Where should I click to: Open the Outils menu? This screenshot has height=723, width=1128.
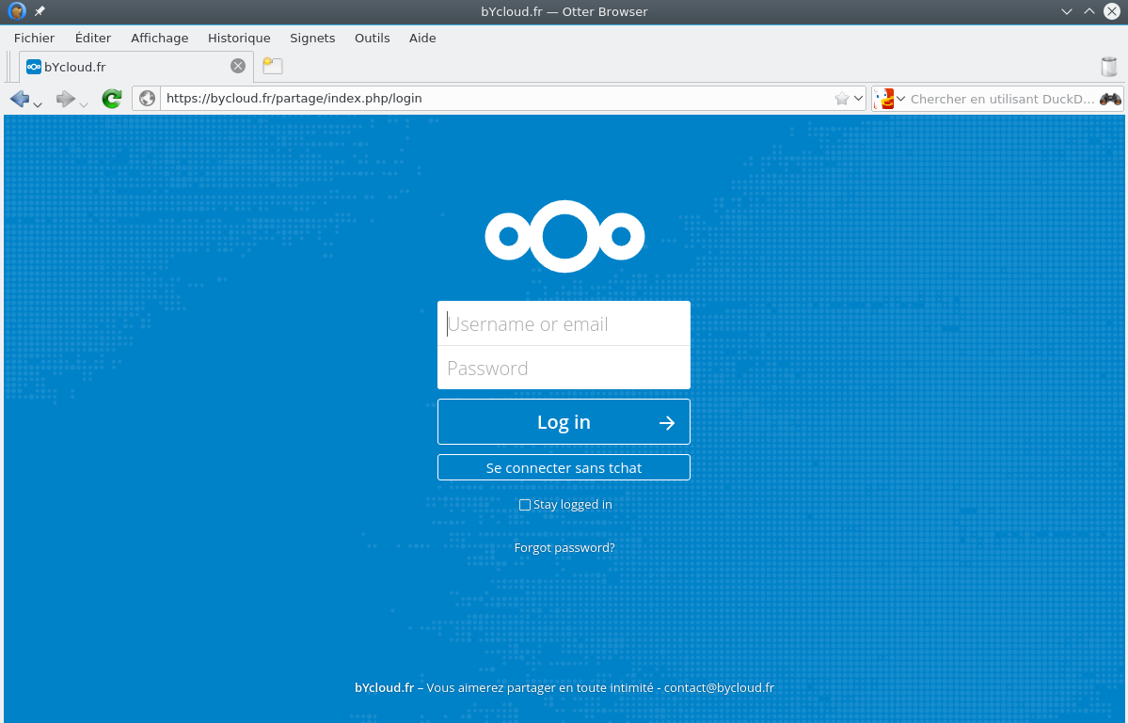click(372, 39)
